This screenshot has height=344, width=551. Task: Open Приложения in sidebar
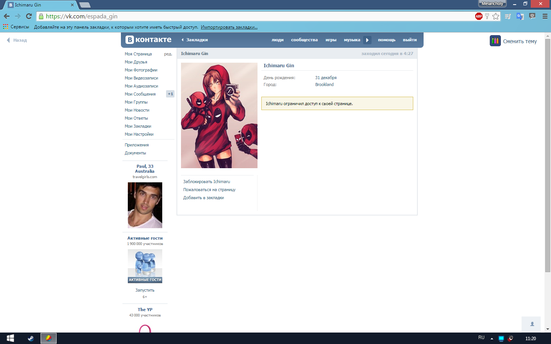[137, 145]
